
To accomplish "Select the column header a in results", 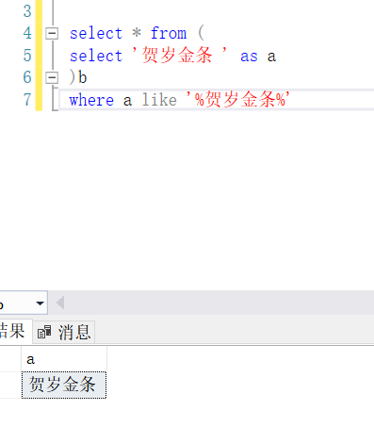I will pos(64,359).
